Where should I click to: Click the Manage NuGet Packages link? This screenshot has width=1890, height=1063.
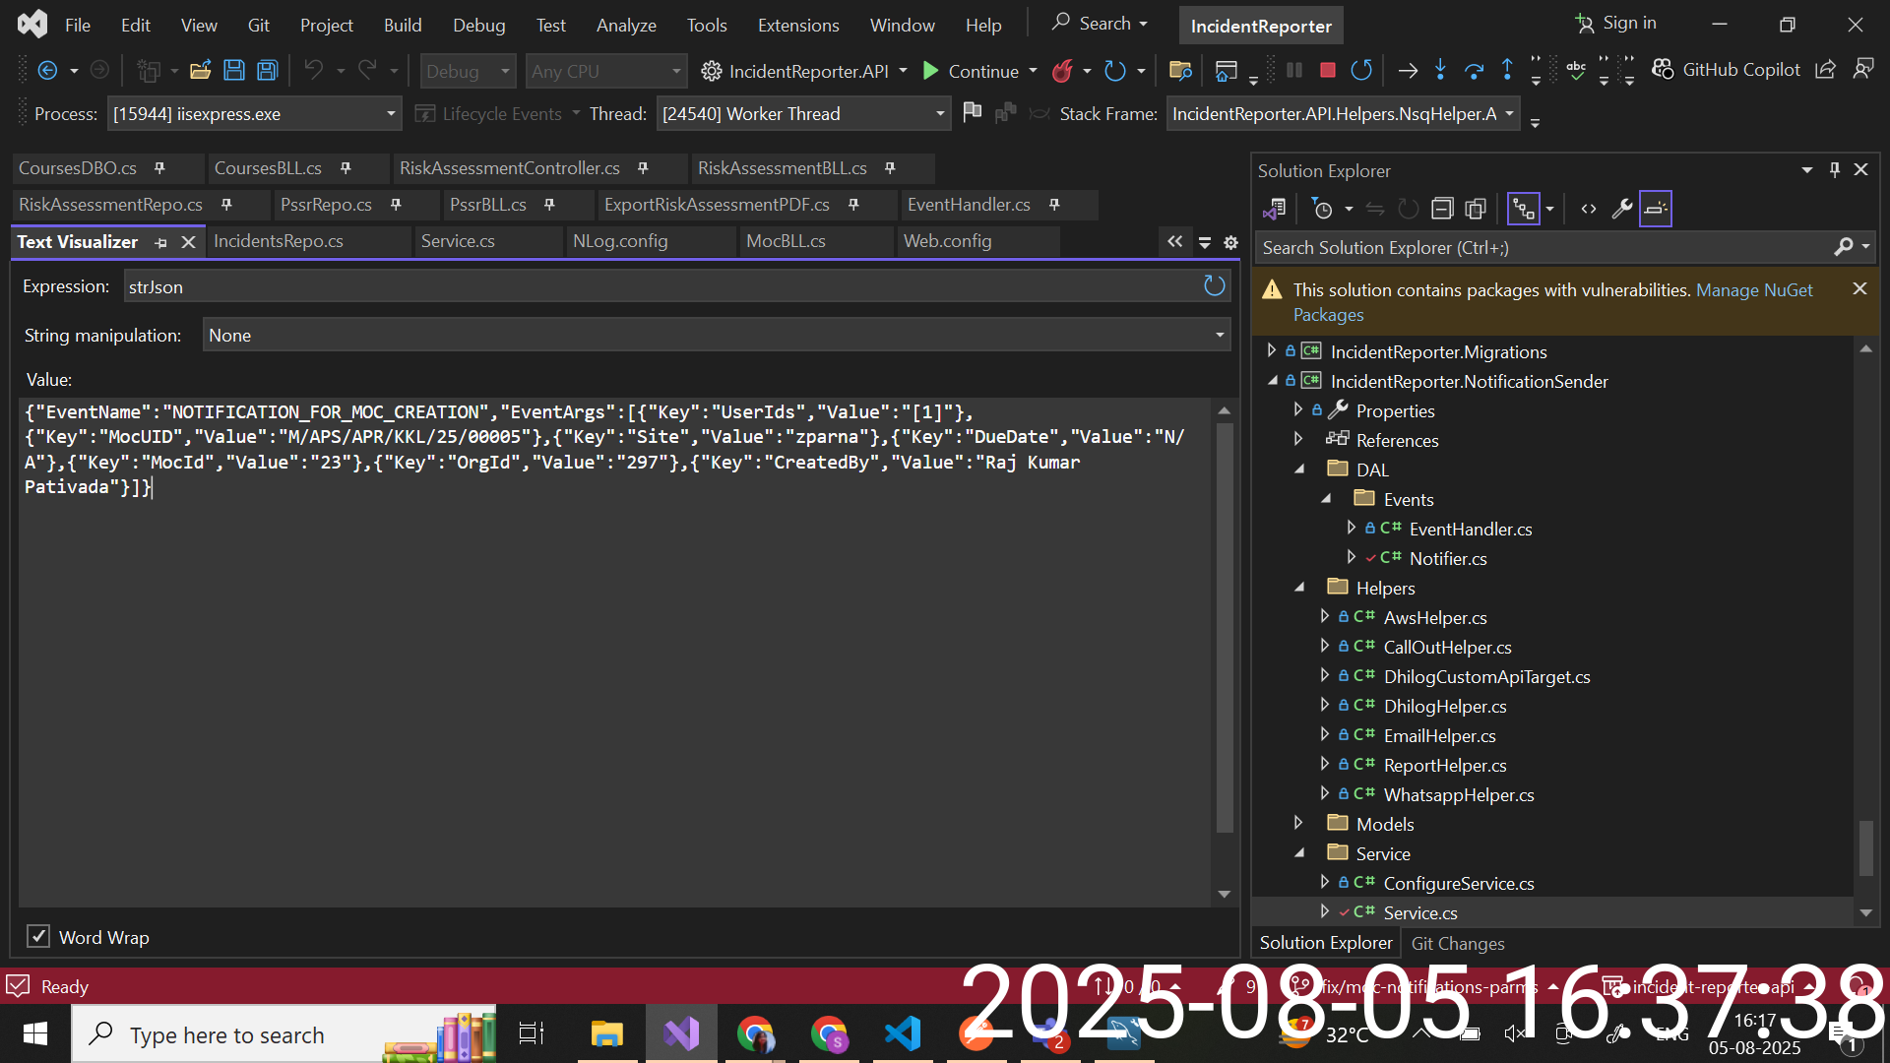point(1753,290)
